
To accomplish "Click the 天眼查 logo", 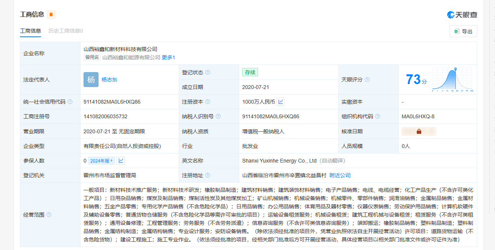I will 462,15.
